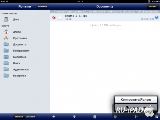
Task: Tap the Documents title in header
Action: [105, 6]
